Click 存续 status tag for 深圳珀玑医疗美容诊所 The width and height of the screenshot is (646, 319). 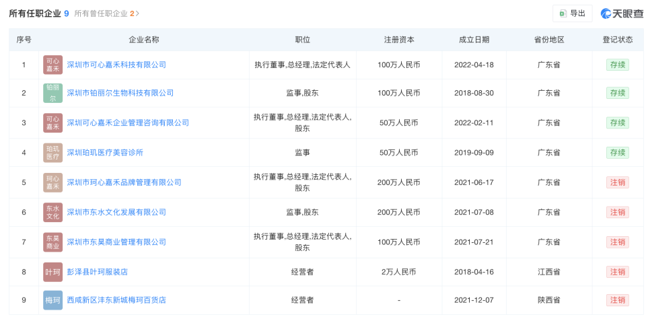pyautogui.click(x=617, y=153)
